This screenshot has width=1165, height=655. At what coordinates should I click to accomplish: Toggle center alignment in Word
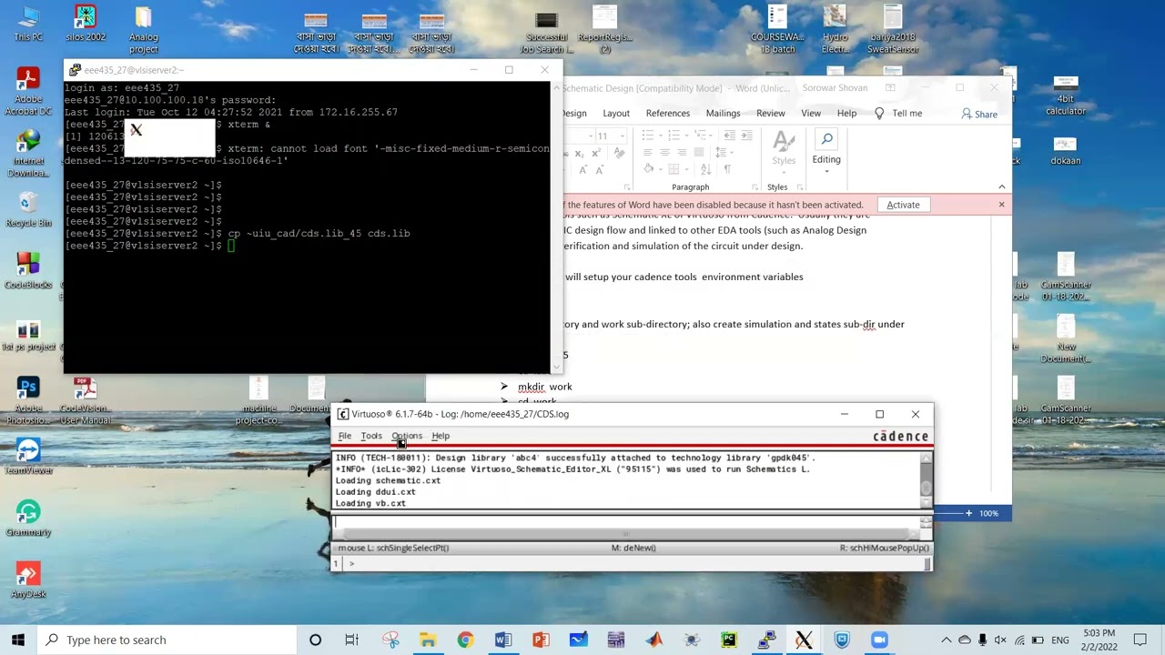pyautogui.click(x=664, y=152)
